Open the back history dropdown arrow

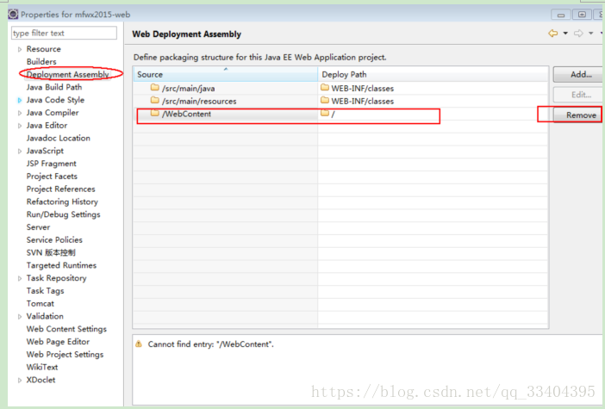click(565, 34)
